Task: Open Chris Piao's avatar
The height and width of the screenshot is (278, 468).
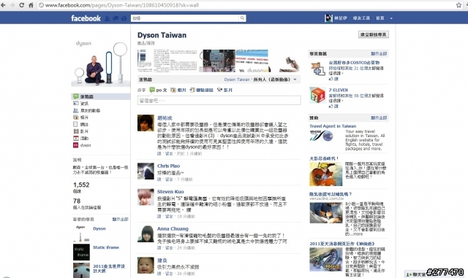Action: [146, 171]
